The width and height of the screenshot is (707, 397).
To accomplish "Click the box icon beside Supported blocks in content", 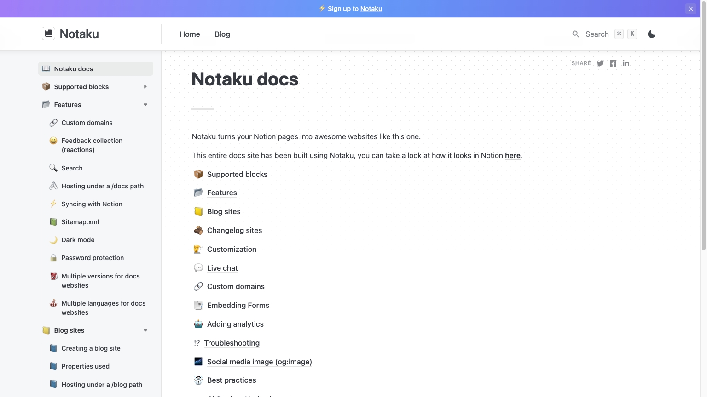I will coord(198,174).
